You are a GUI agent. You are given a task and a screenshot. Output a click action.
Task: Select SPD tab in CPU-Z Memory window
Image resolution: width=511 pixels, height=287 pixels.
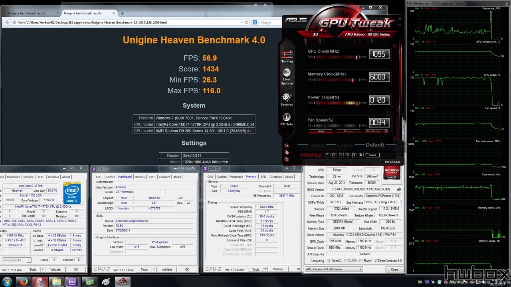[x=263, y=177]
